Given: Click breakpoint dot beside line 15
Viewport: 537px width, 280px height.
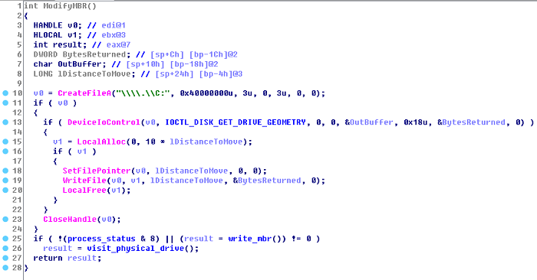Looking at the screenshot, I should 5,142.
